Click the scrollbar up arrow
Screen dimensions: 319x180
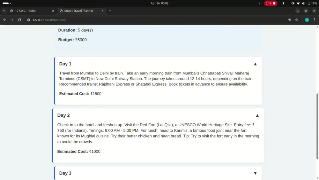click(x=317, y=27)
